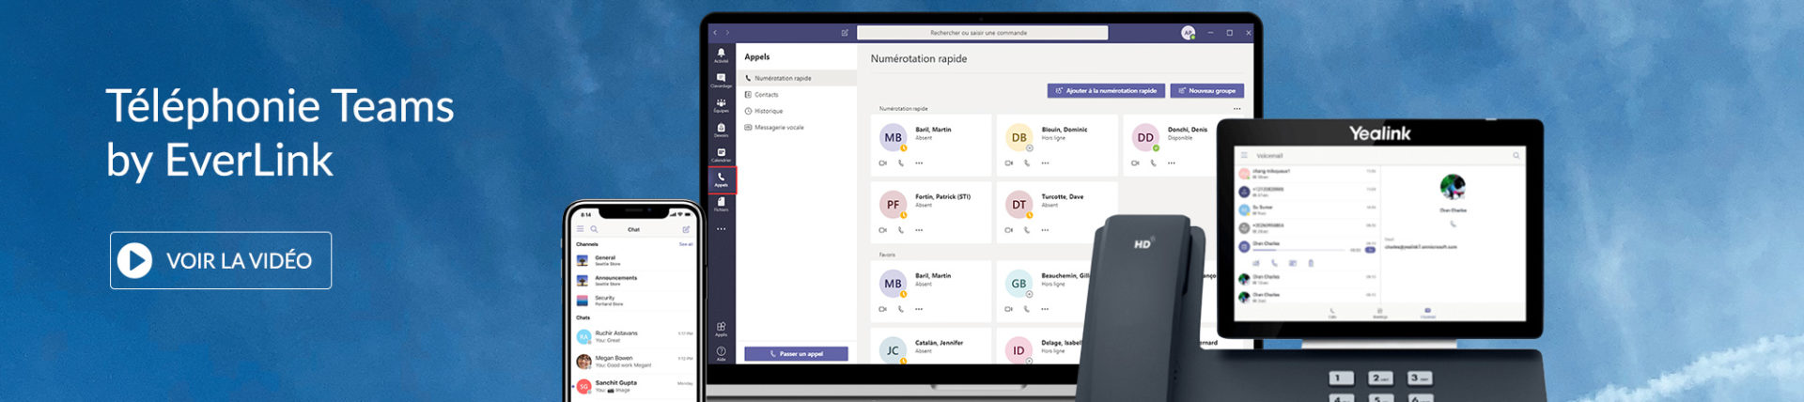This screenshot has height=402, width=1804.
Task: Click the Catalán, Jennifer contact name
Action: pos(939,343)
